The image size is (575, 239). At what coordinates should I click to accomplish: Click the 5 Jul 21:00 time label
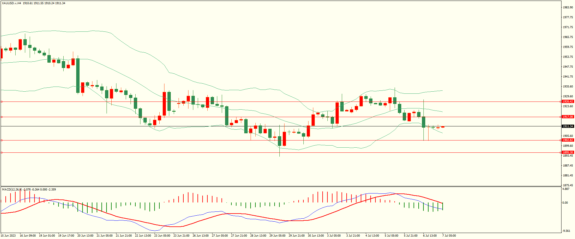pyautogui.click(x=411, y=236)
